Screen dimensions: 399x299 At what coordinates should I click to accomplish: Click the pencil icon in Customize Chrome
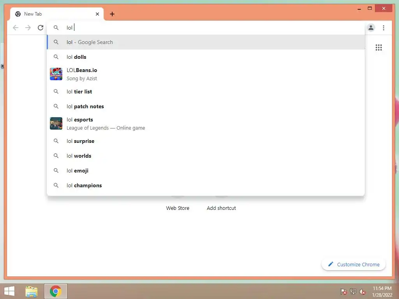click(330, 264)
